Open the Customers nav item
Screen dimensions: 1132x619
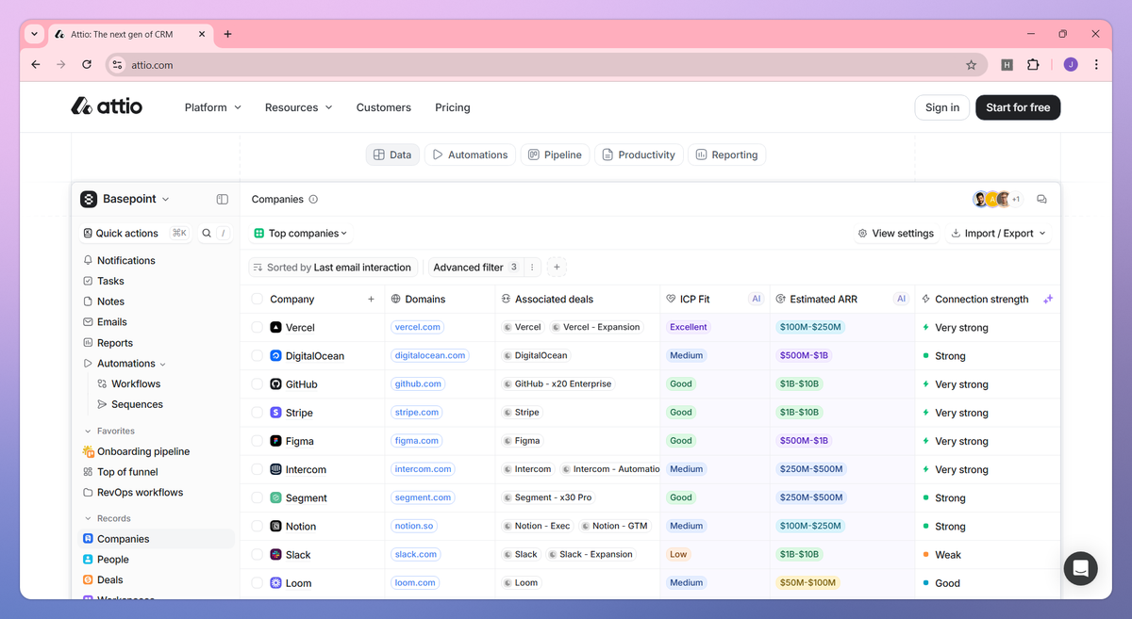383,107
